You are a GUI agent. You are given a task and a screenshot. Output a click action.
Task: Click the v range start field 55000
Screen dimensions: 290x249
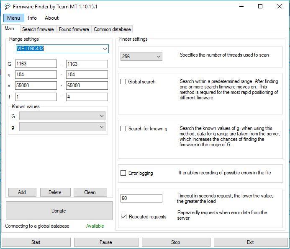[x=36, y=86]
